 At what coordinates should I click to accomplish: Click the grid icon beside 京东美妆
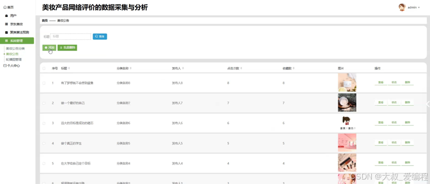click(x=6, y=24)
